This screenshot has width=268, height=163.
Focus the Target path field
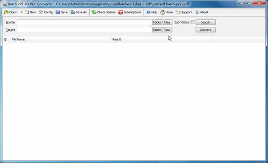click(84, 30)
